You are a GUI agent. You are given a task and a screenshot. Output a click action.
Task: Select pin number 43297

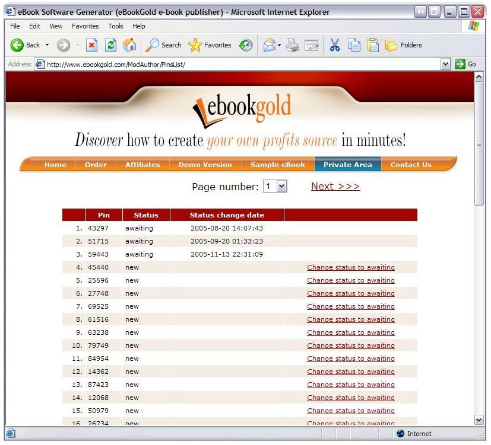[98, 228]
